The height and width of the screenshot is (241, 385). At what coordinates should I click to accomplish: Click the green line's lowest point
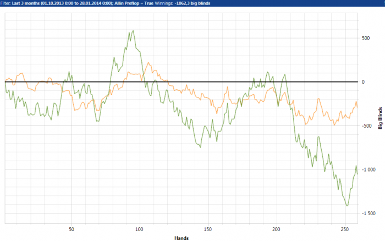[x=347, y=206]
